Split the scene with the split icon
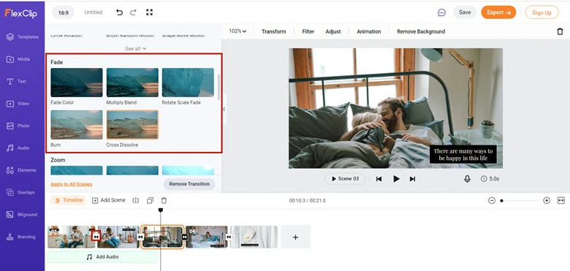 [136, 200]
